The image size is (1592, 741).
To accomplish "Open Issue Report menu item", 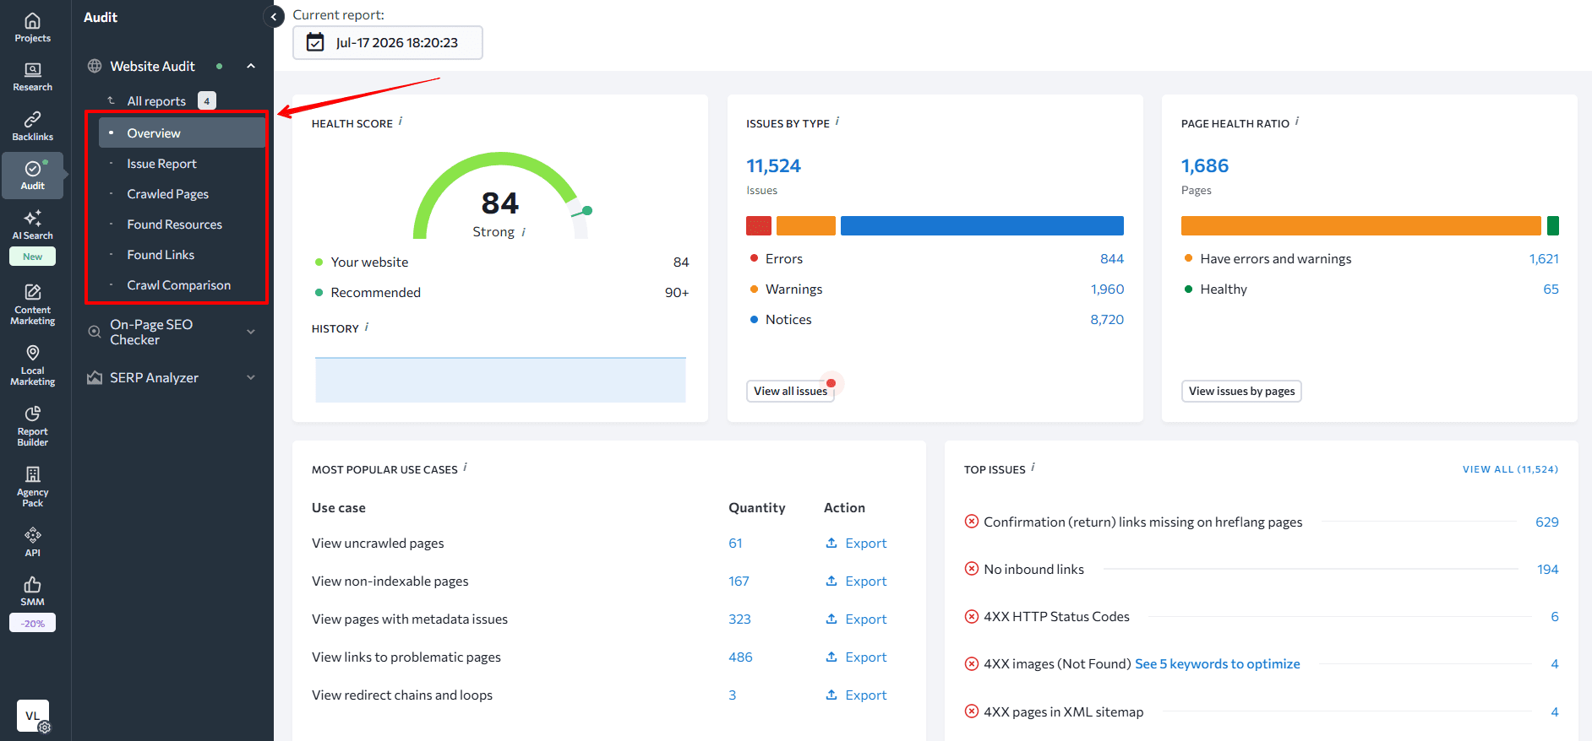I will 161,164.
